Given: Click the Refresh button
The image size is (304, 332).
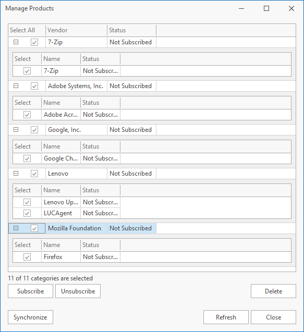Looking at the screenshot, I should pyautogui.click(x=226, y=317).
